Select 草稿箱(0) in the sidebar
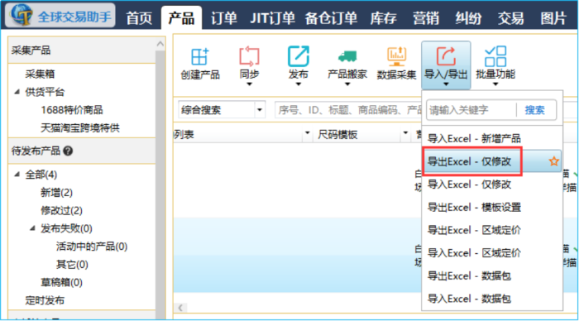Screen dimensions: 579x321 point(61,283)
